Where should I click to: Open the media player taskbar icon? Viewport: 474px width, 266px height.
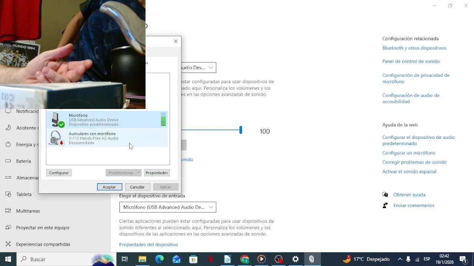261,259
